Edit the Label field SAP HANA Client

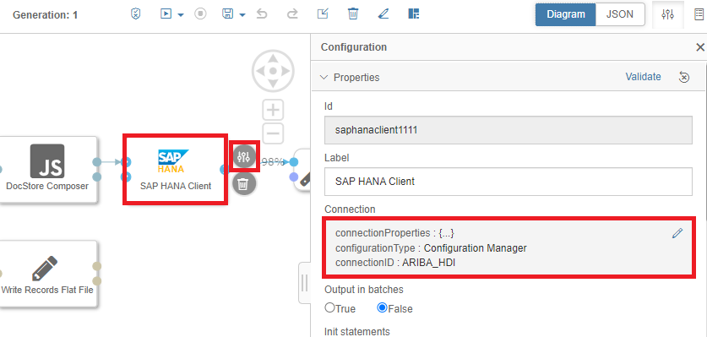(x=508, y=182)
